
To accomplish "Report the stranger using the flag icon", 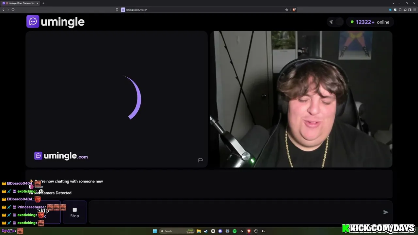I will click(201, 160).
